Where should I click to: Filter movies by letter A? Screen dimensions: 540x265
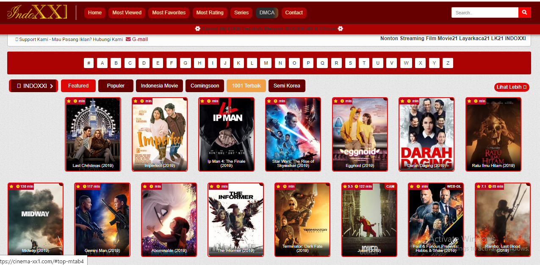102,63
